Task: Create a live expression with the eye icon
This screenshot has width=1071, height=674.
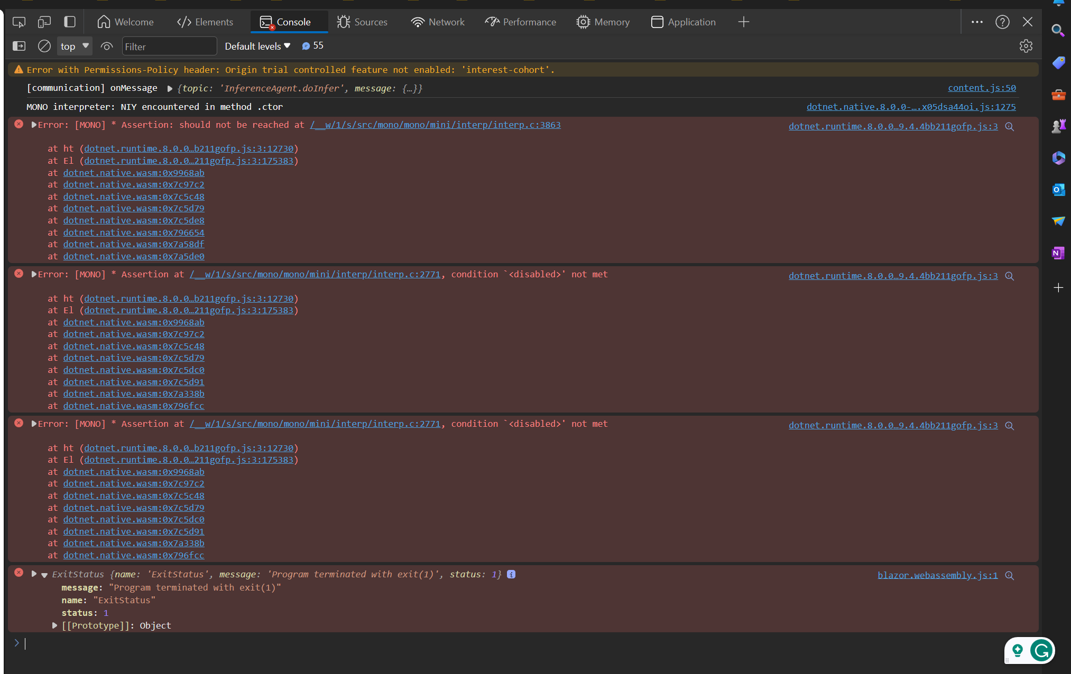Action: (106, 46)
